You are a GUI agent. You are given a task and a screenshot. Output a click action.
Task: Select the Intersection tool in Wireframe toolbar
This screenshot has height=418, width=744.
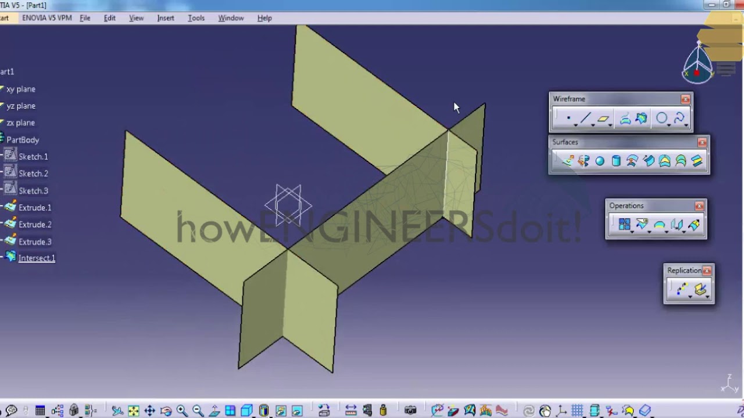(x=641, y=119)
